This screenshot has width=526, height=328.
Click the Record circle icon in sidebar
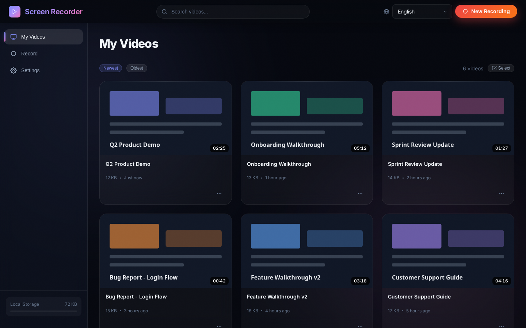(x=14, y=54)
